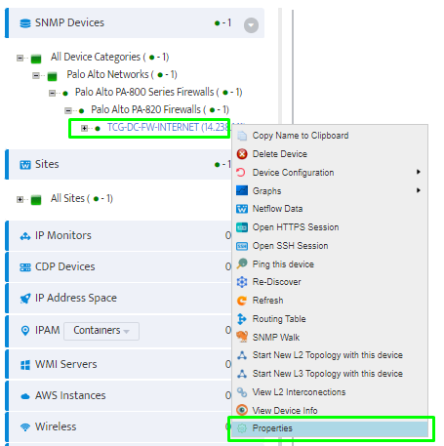
Task: Click the Ping this device paddle icon
Action: tap(242, 264)
